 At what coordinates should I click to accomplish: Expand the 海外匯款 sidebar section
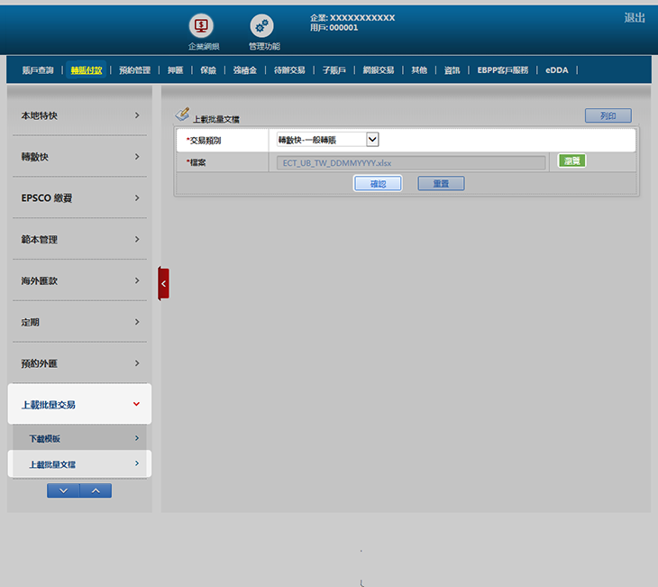coord(78,280)
